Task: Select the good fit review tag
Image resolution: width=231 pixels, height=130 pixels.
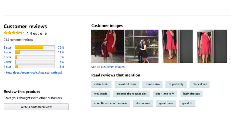Action: click(187, 103)
